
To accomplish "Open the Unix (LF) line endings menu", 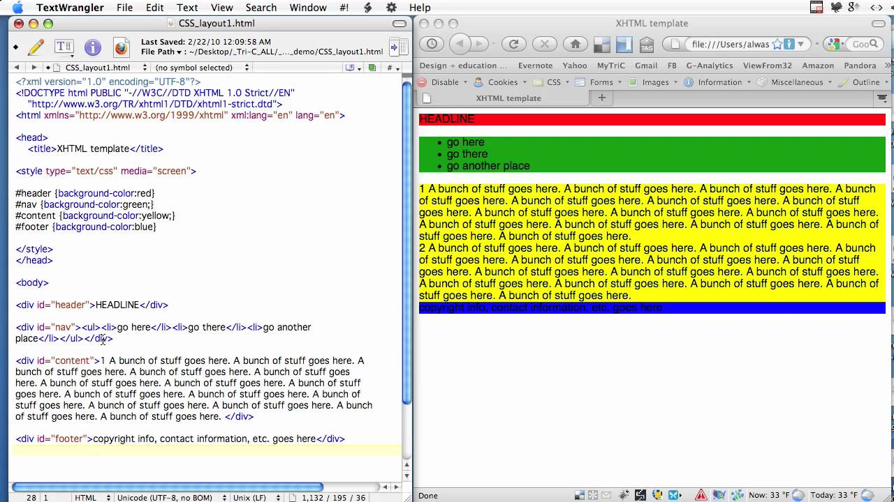I will 258,498.
